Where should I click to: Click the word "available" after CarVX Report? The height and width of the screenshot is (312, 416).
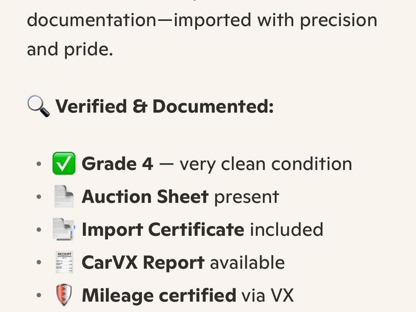[x=247, y=263]
